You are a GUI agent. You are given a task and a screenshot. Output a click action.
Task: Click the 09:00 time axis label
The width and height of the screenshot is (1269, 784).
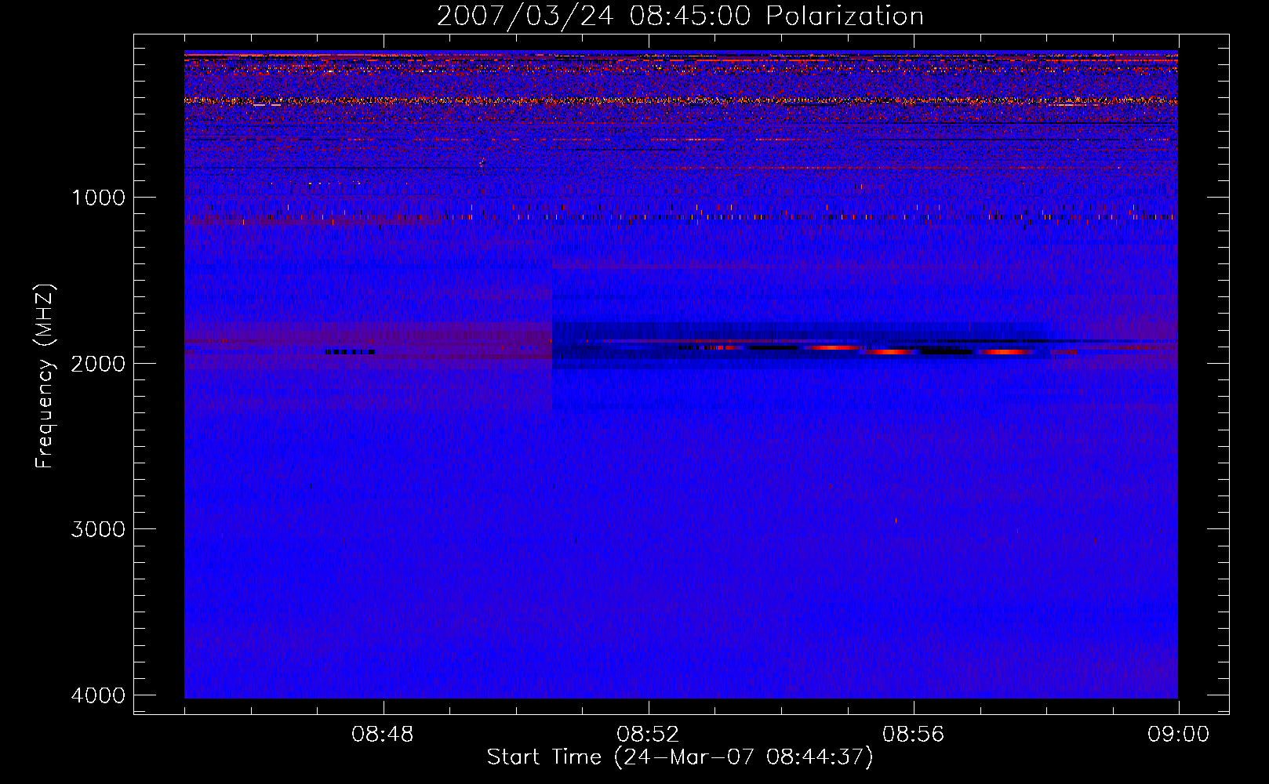point(1178,735)
